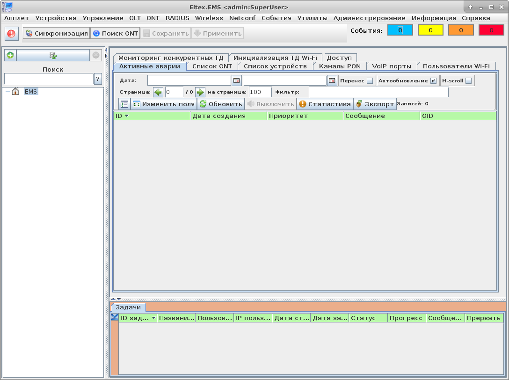The height and width of the screenshot is (380, 509).
Task: Go to next page green arrow
Action: pyautogui.click(x=200, y=92)
